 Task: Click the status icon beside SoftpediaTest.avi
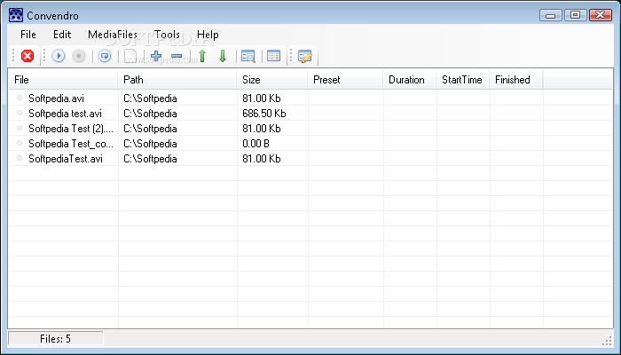click(20, 158)
